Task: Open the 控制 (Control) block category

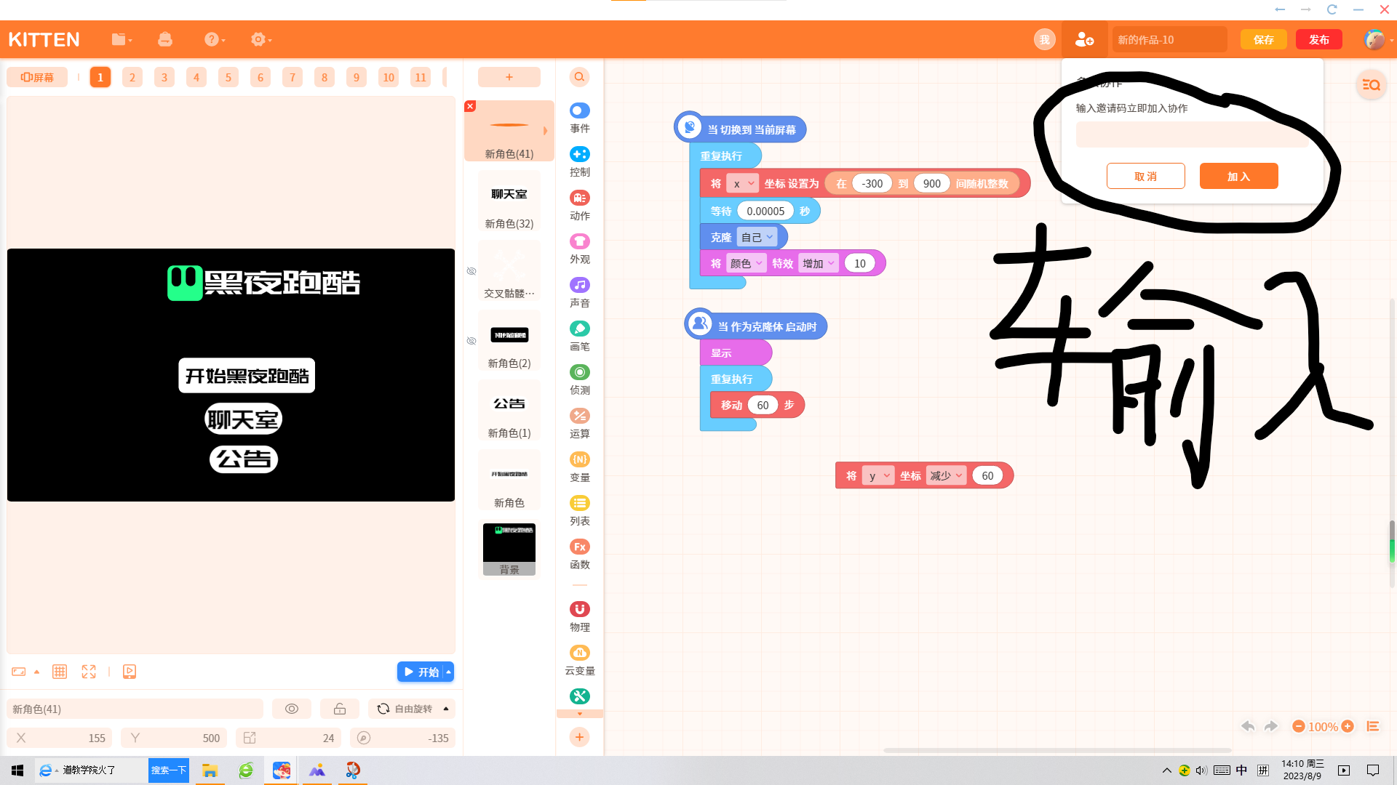Action: (x=580, y=161)
